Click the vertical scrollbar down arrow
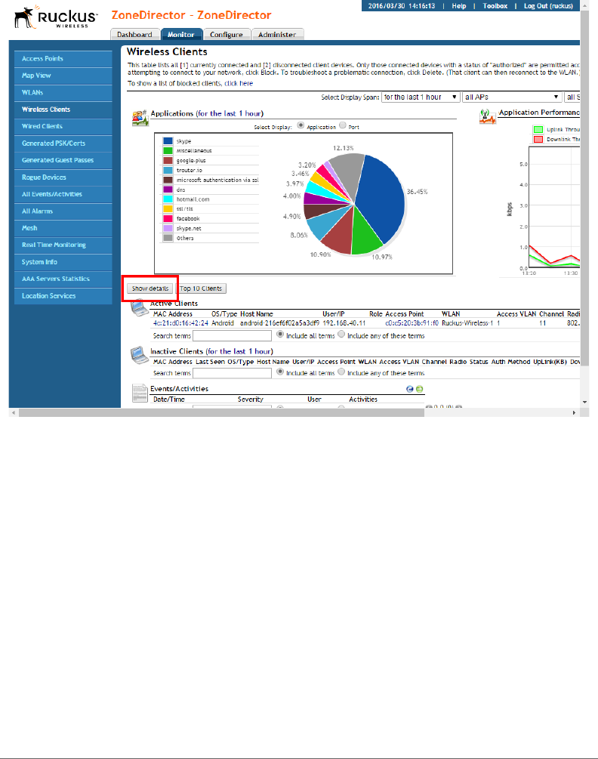 click(x=584, y=402)
